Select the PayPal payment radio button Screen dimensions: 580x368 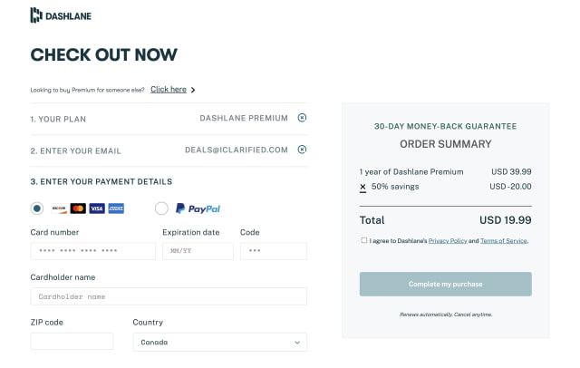coord(161,208)
